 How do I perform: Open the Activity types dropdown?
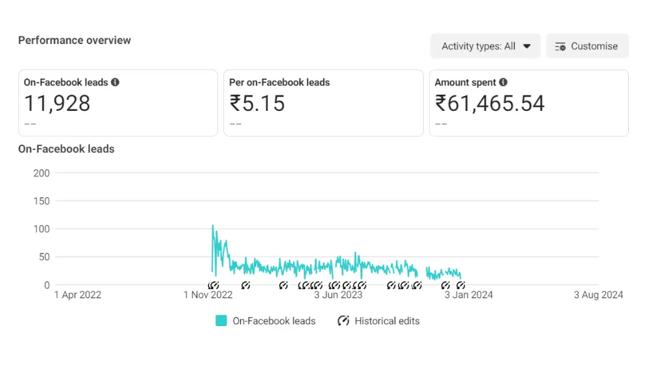485,46
